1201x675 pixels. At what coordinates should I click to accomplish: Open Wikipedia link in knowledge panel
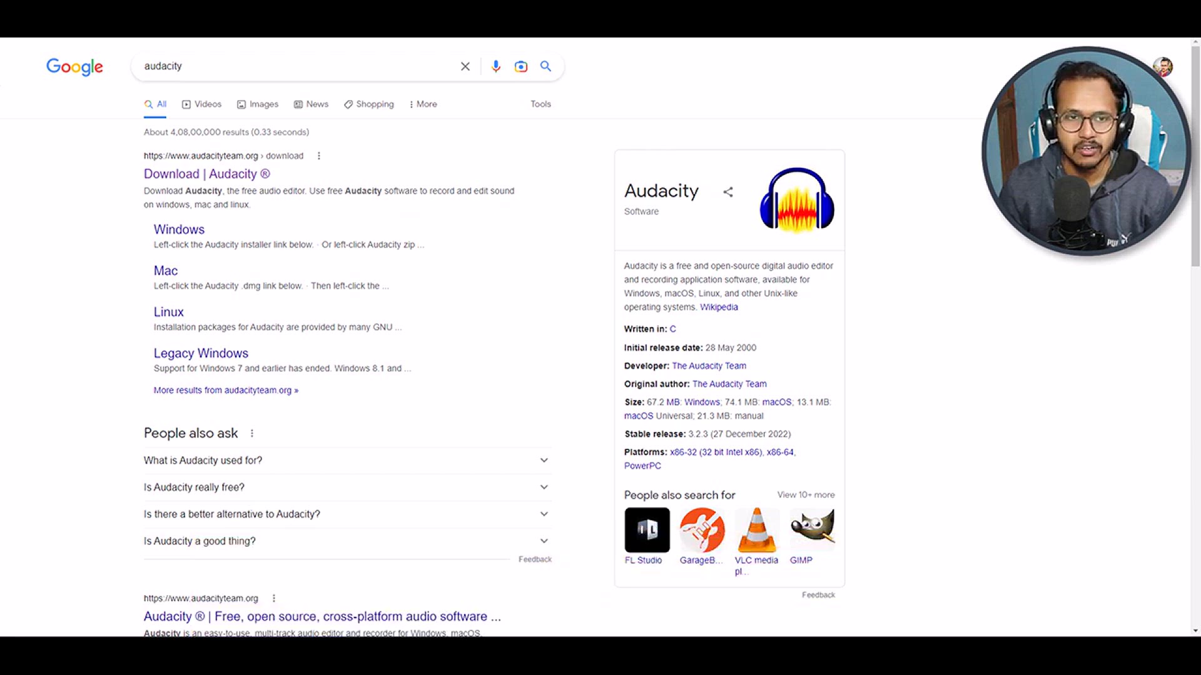coord(719,307)
